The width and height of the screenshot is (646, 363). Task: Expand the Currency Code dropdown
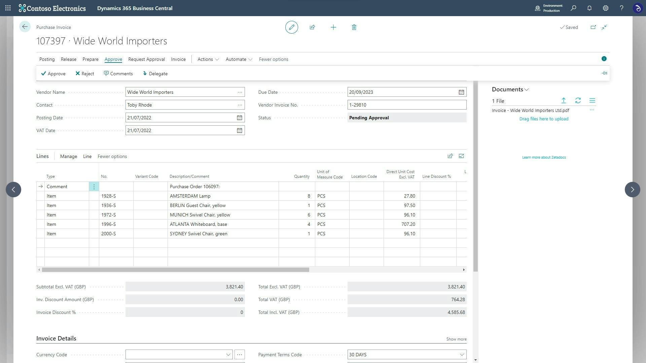pos(228,354)
